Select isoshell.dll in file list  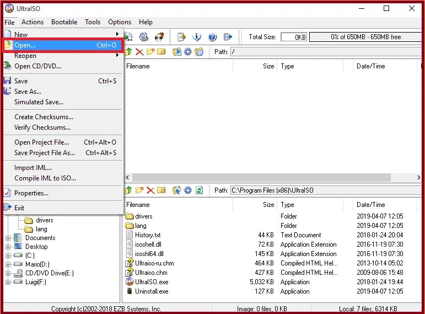pyautogui.click(x=148, y=244)
